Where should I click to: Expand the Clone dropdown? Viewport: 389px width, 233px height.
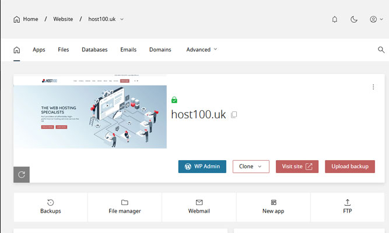click(x=251, y=167)
